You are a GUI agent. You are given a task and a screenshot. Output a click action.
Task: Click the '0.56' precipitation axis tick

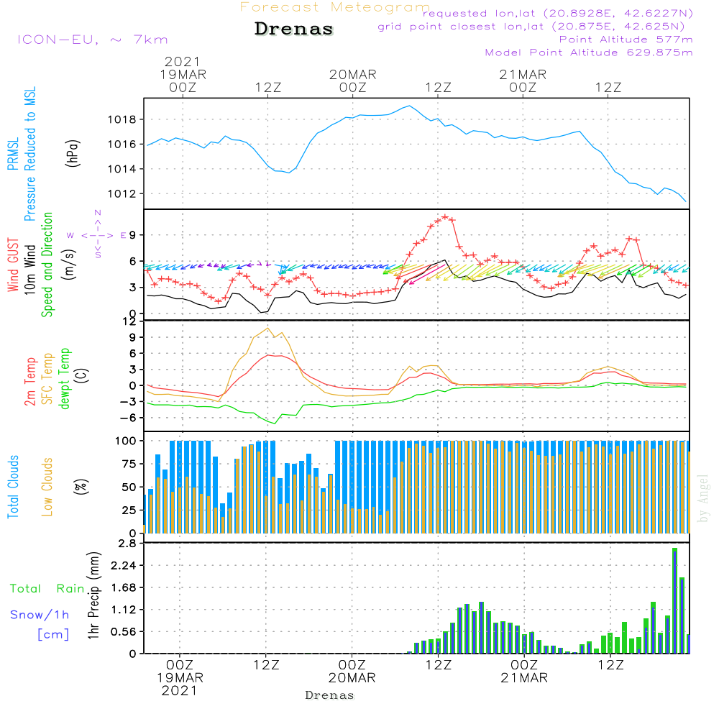click(x=124, y=632)
